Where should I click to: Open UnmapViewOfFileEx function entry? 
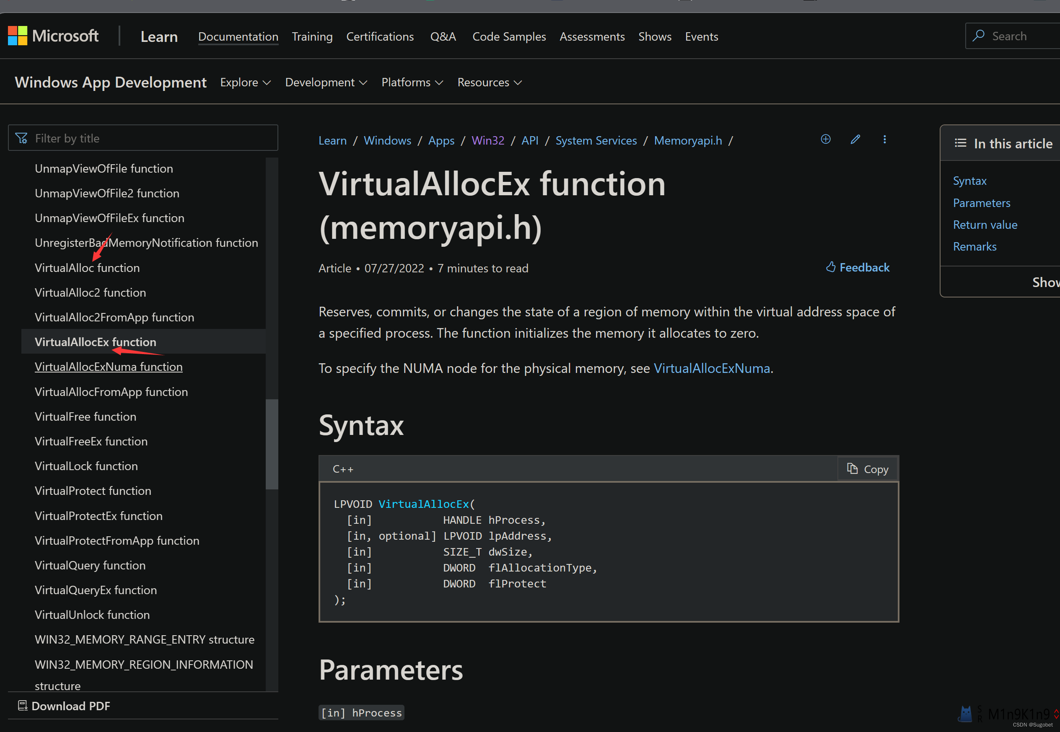110,218
